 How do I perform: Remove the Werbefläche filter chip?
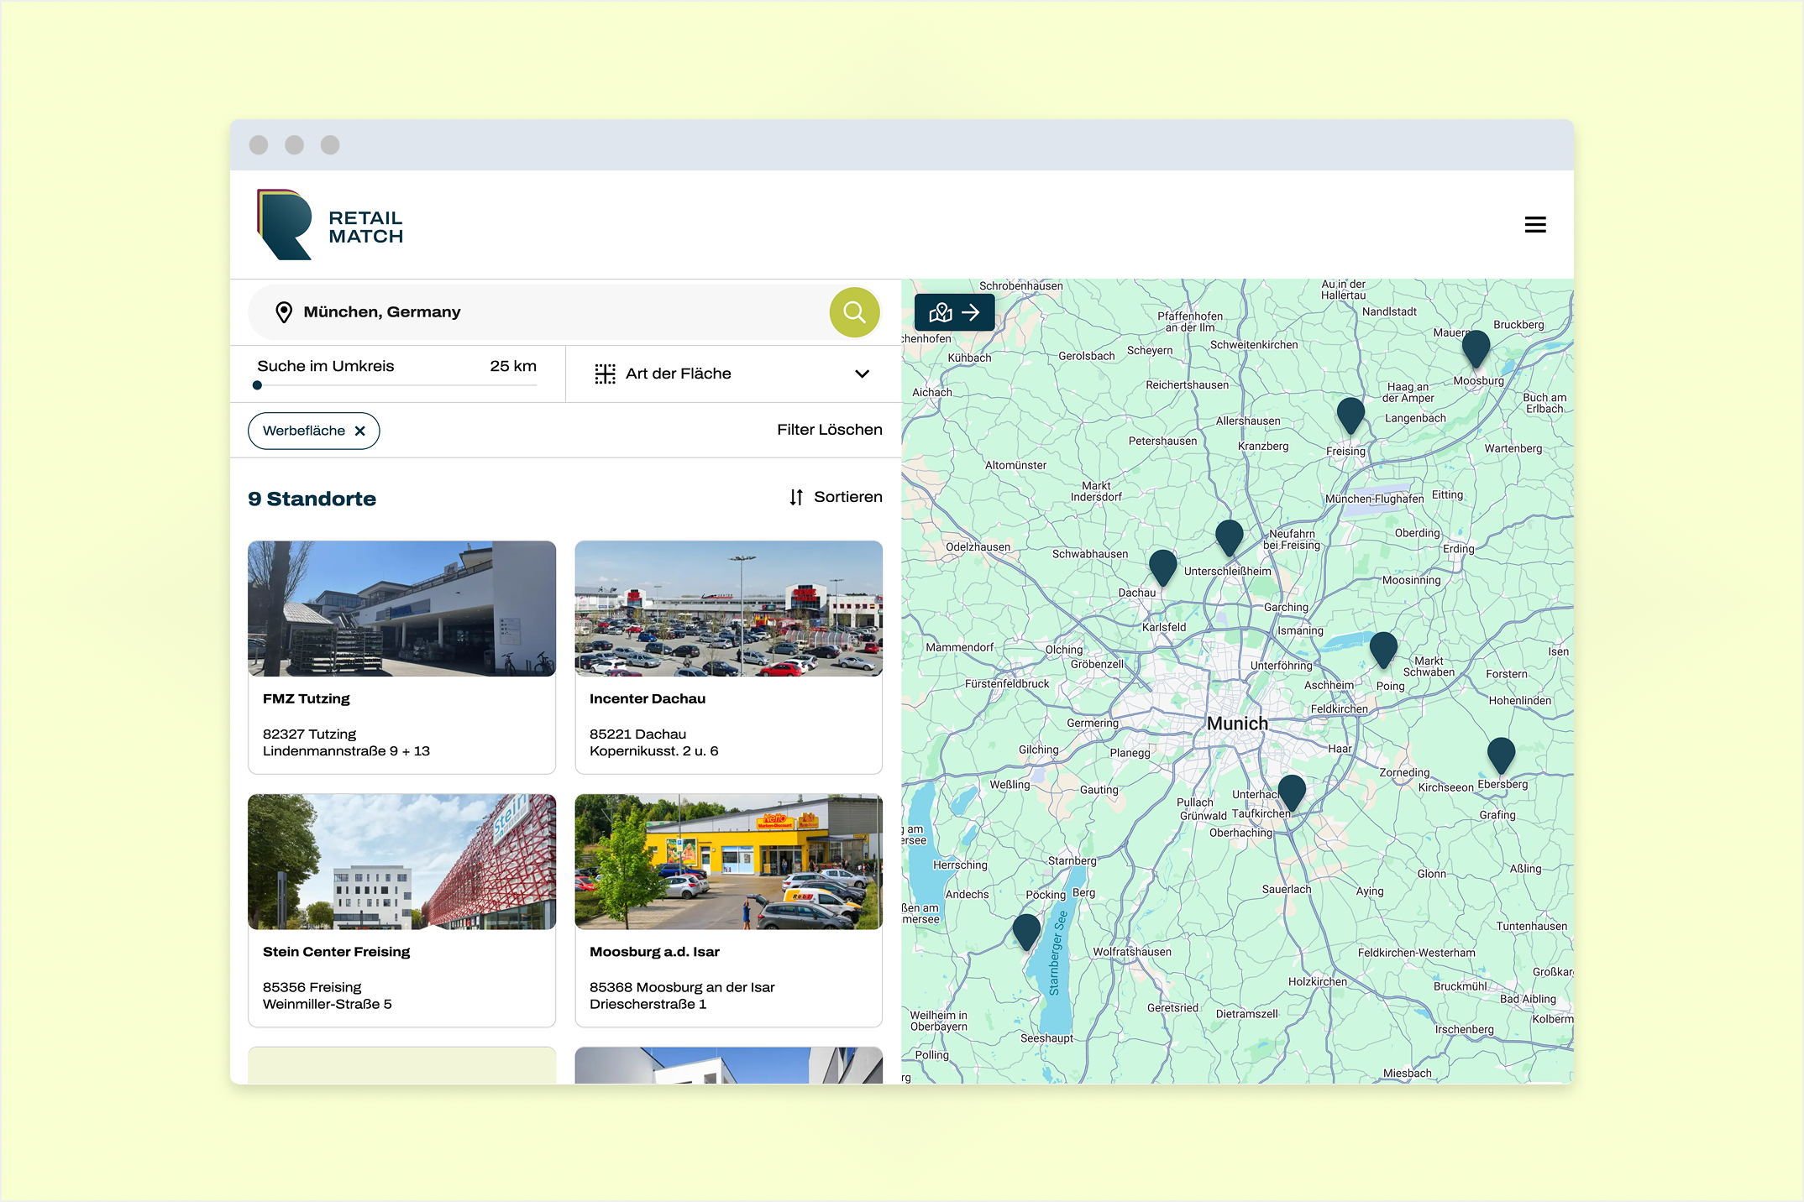(x=360, y=431)
